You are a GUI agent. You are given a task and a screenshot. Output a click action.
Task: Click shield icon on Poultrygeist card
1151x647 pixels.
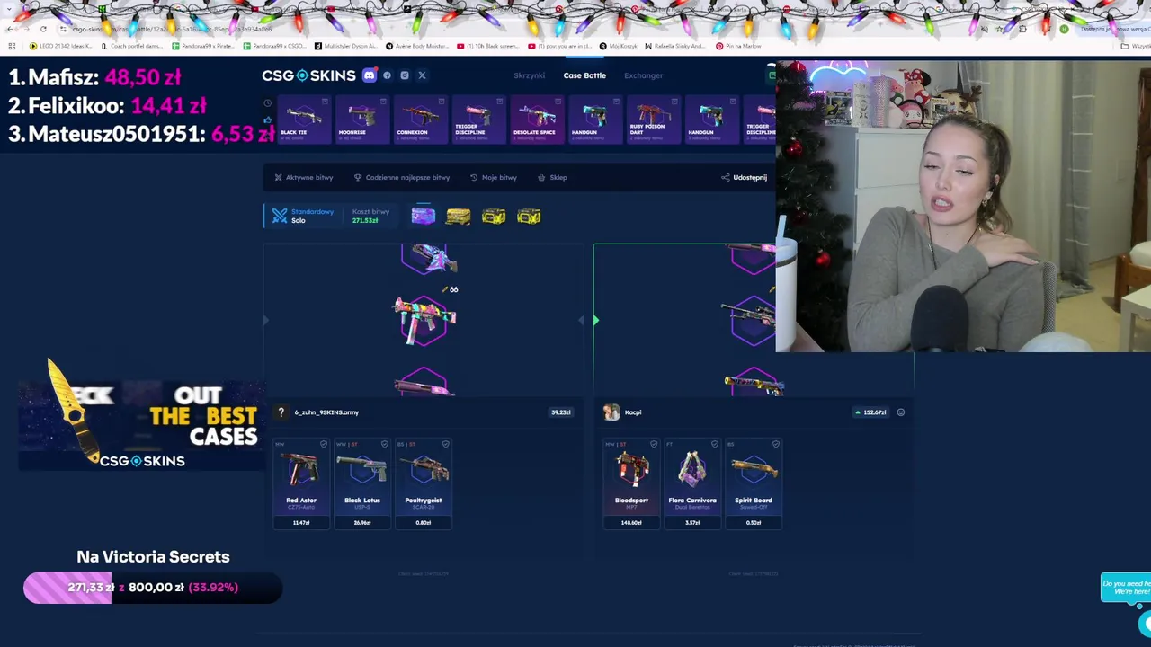click(x=445, y=444)
